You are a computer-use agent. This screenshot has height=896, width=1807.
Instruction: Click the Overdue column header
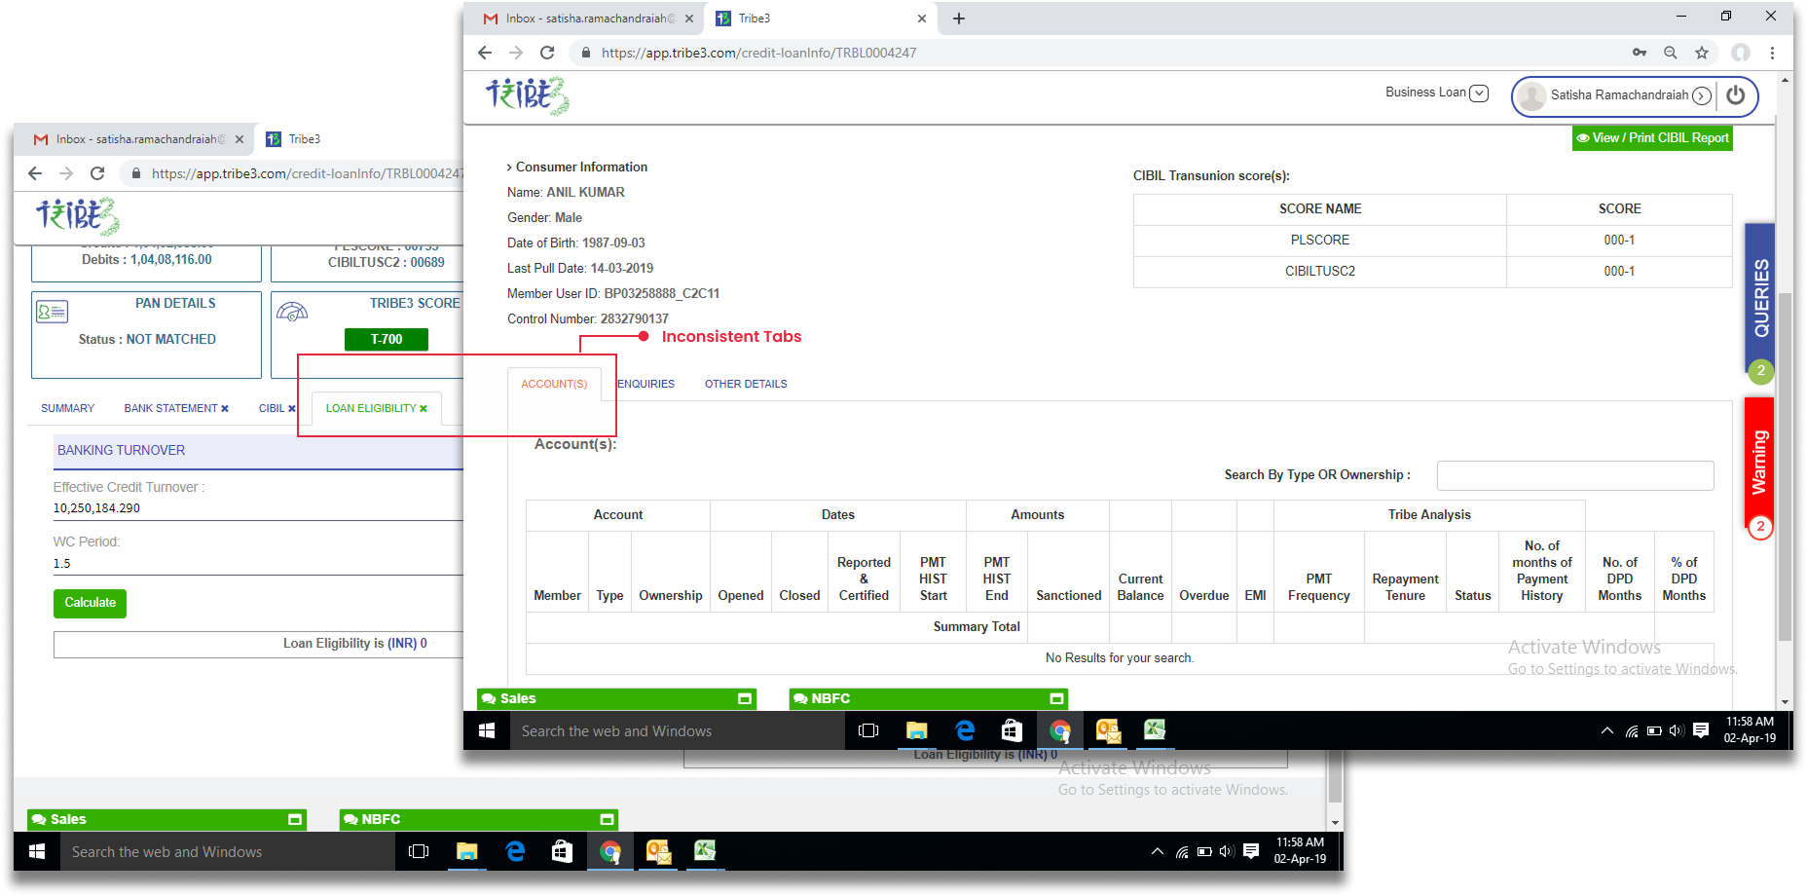pos(1203,595)
